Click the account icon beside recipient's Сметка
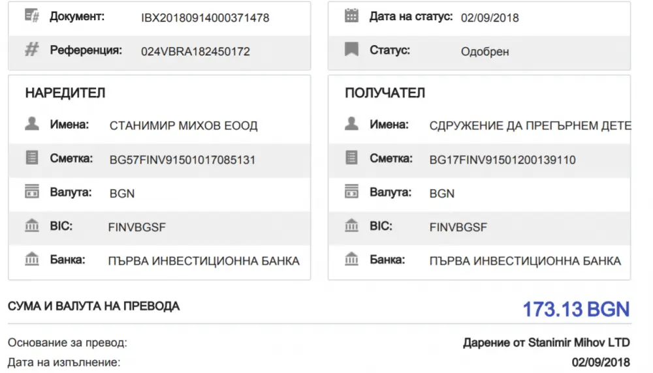The image size is (653, 373). click(x=352, y=158)
